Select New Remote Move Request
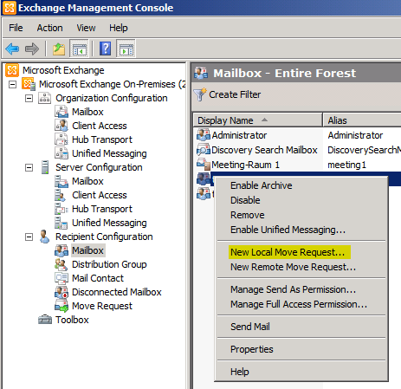Viewport: 401px width, 389px height. coord(301,267)
